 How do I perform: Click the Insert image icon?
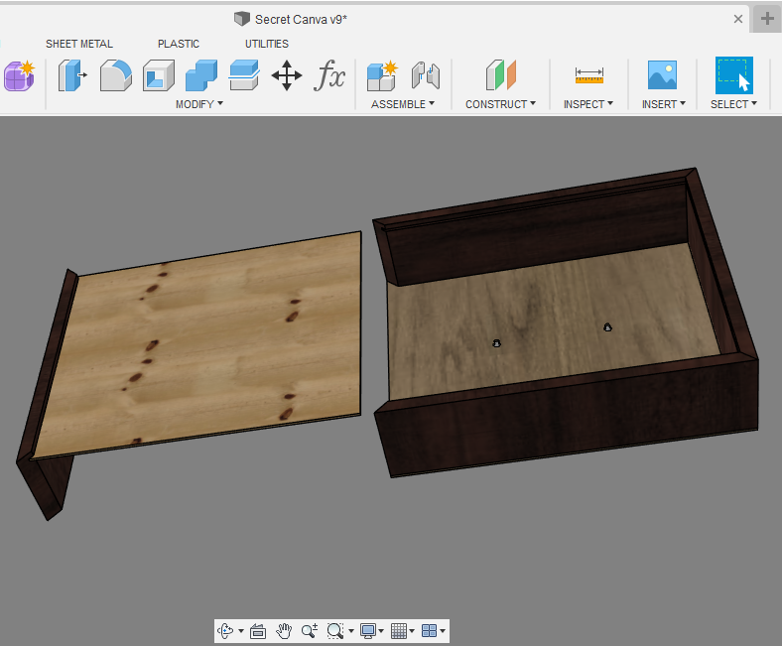pyautogui.click(x=662, y=75)
